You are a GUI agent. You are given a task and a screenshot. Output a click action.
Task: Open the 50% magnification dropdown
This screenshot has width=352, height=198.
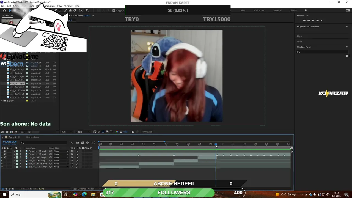coord(67,132)
